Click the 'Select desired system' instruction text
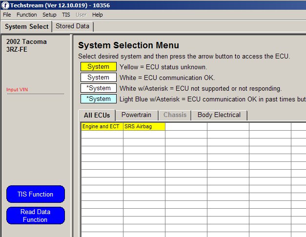 pos(184,57)
